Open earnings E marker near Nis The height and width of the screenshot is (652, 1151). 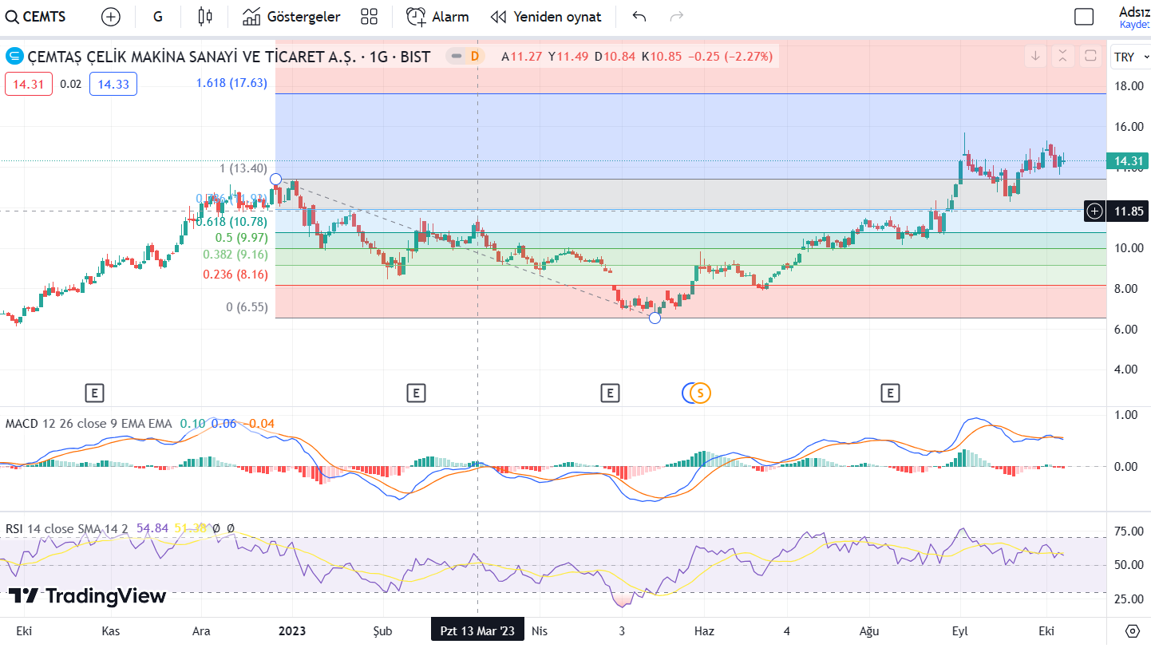point(610,393)
